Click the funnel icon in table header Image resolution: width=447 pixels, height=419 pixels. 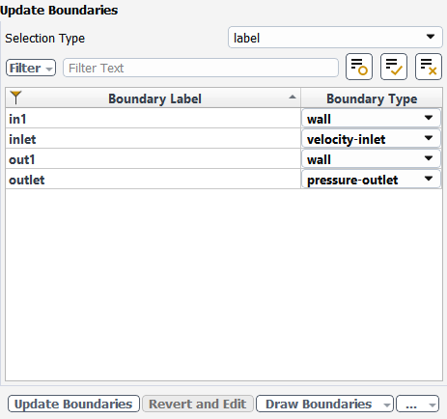click(15, 98)
